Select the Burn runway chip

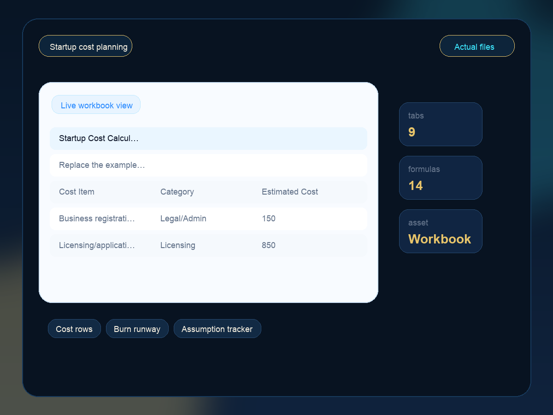[137, 329]
